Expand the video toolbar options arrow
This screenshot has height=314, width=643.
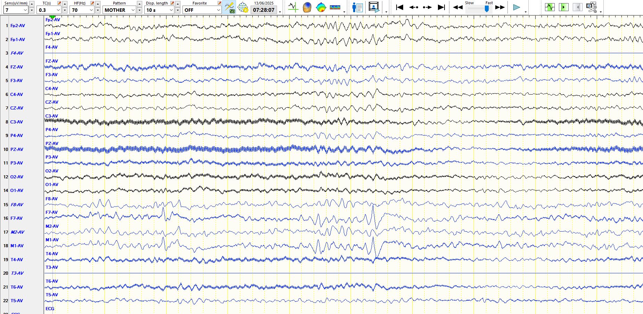[386, 11]
